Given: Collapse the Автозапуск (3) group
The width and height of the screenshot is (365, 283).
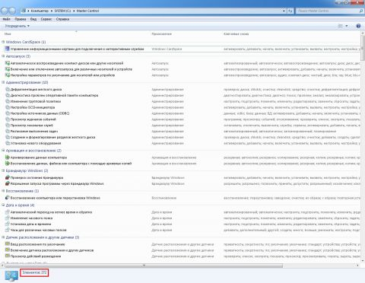Looking at the screenshot, I should pyautogui.click(x=3, y=56).
